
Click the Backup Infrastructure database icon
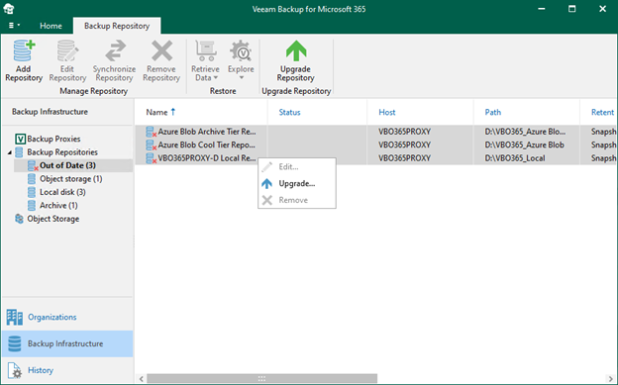point(15,343)
